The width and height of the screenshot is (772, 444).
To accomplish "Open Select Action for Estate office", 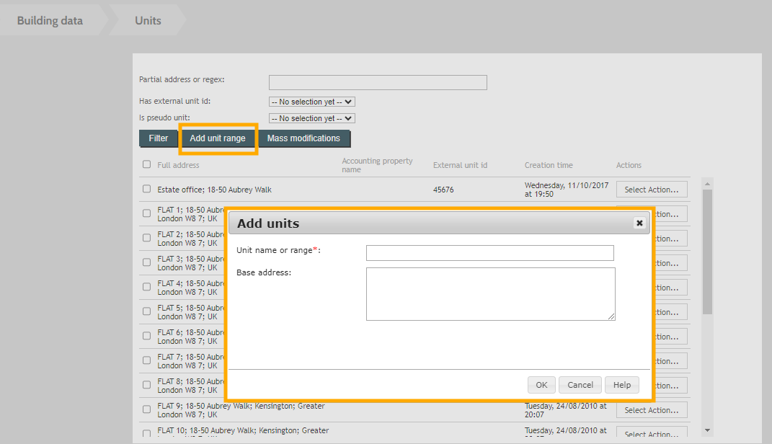I will pyautogui.click(x=651, y=190).
